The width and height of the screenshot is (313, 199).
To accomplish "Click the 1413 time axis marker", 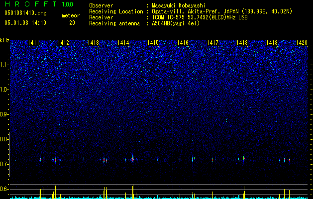I will coord(93,42).
